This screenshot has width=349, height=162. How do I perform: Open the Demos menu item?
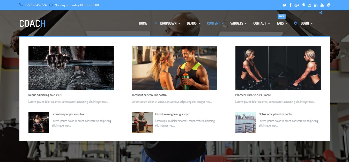(192, 23)
